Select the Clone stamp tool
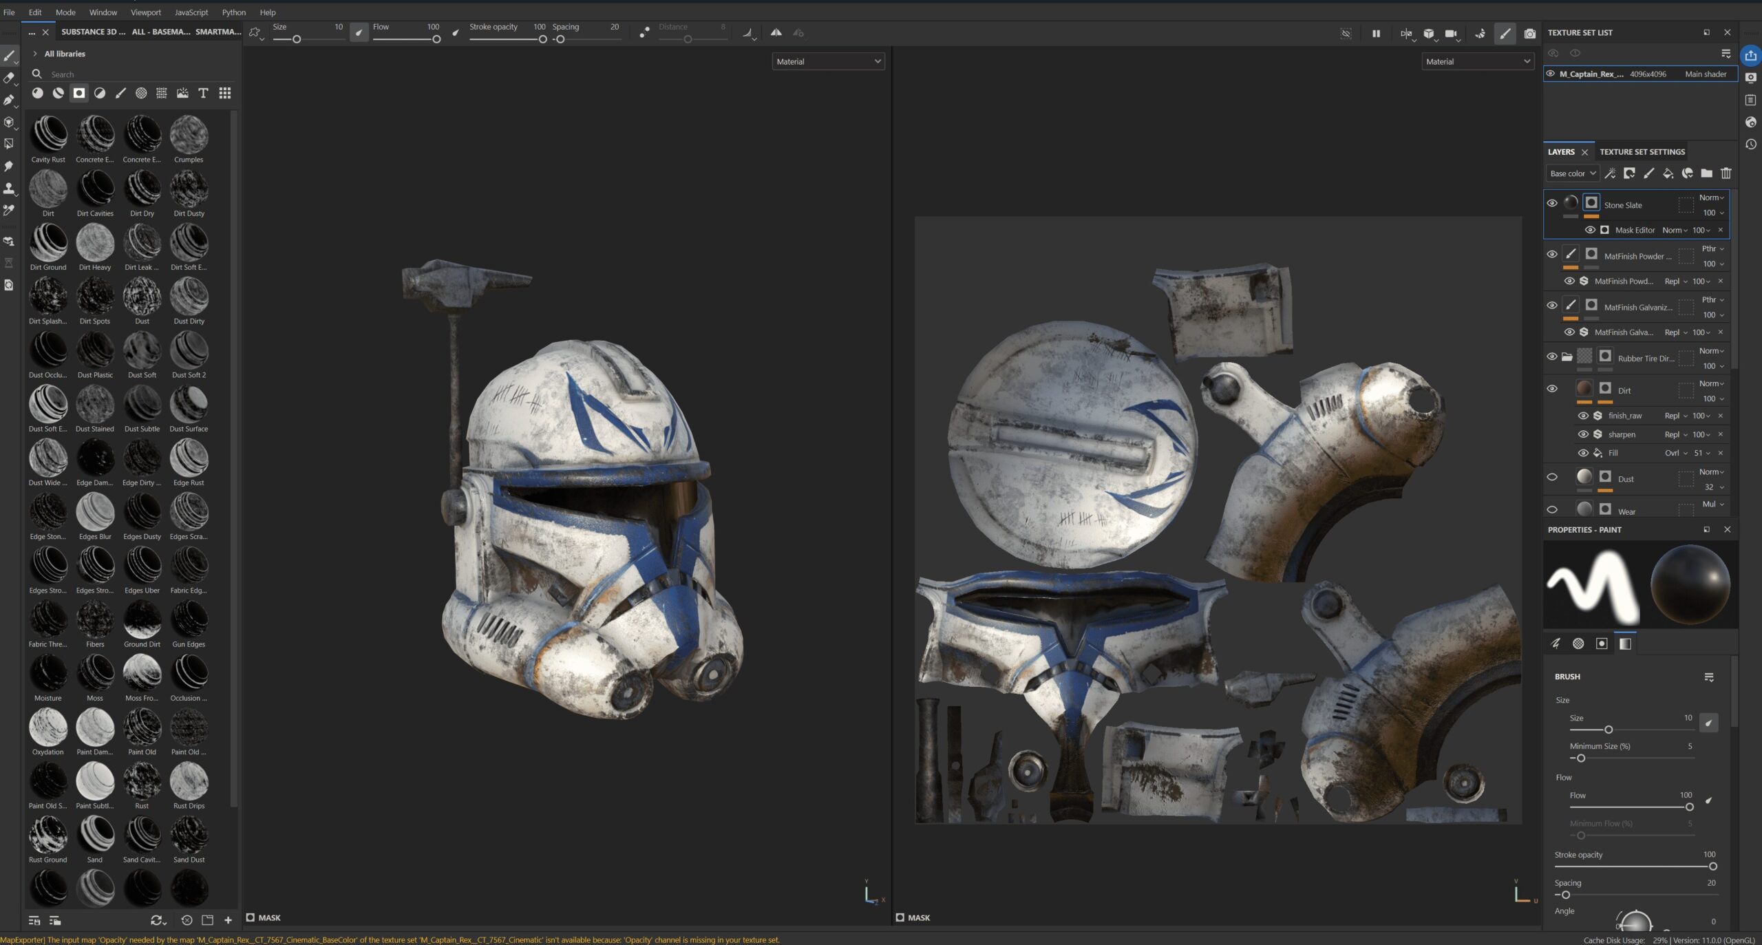Viewport: 1762px width, 945px height. [9, 188]
